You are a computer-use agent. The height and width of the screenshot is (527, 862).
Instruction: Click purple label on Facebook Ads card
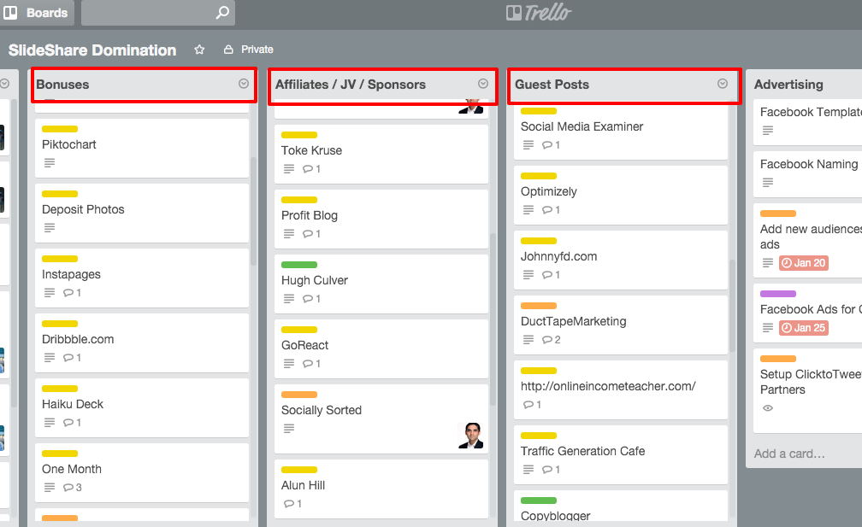tap(778, 294)
